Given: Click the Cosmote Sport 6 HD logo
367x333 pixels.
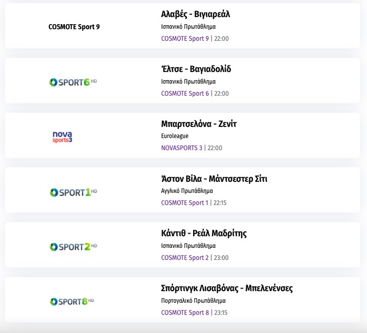Looking at the screenshot, I should pyautogui.click(x=73, y=82).
